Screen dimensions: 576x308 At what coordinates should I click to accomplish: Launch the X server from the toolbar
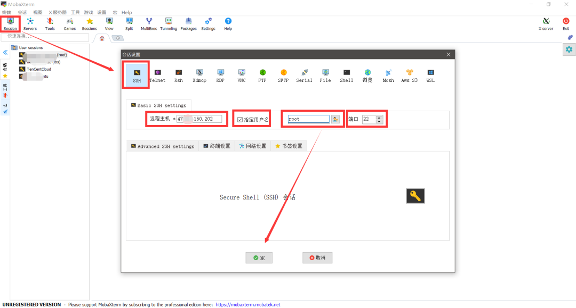tap(545, 23)
